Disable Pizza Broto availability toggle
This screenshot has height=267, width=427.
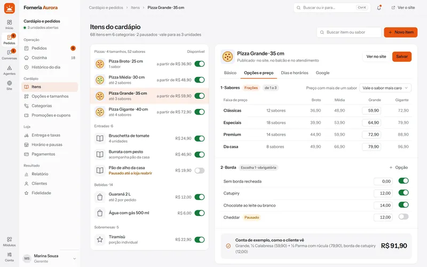coord(200,64)
